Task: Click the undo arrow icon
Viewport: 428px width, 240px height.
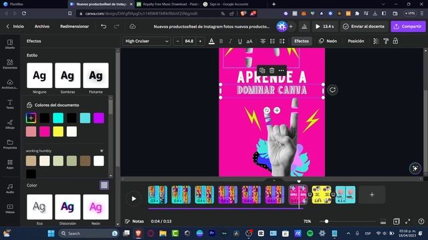Action: coord(104,27)
